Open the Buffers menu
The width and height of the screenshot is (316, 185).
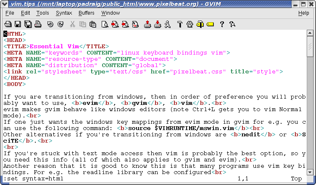(x=87, y=13)
